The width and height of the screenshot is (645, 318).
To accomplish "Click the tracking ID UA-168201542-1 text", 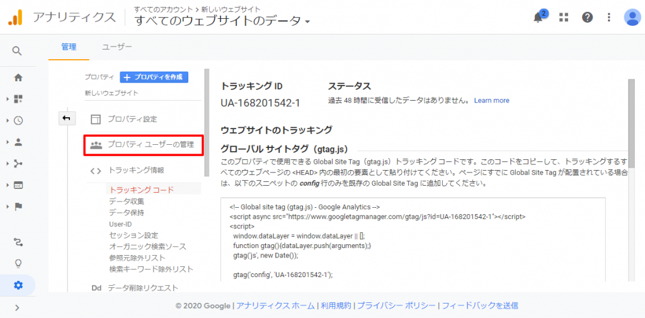I will [260, 103].
